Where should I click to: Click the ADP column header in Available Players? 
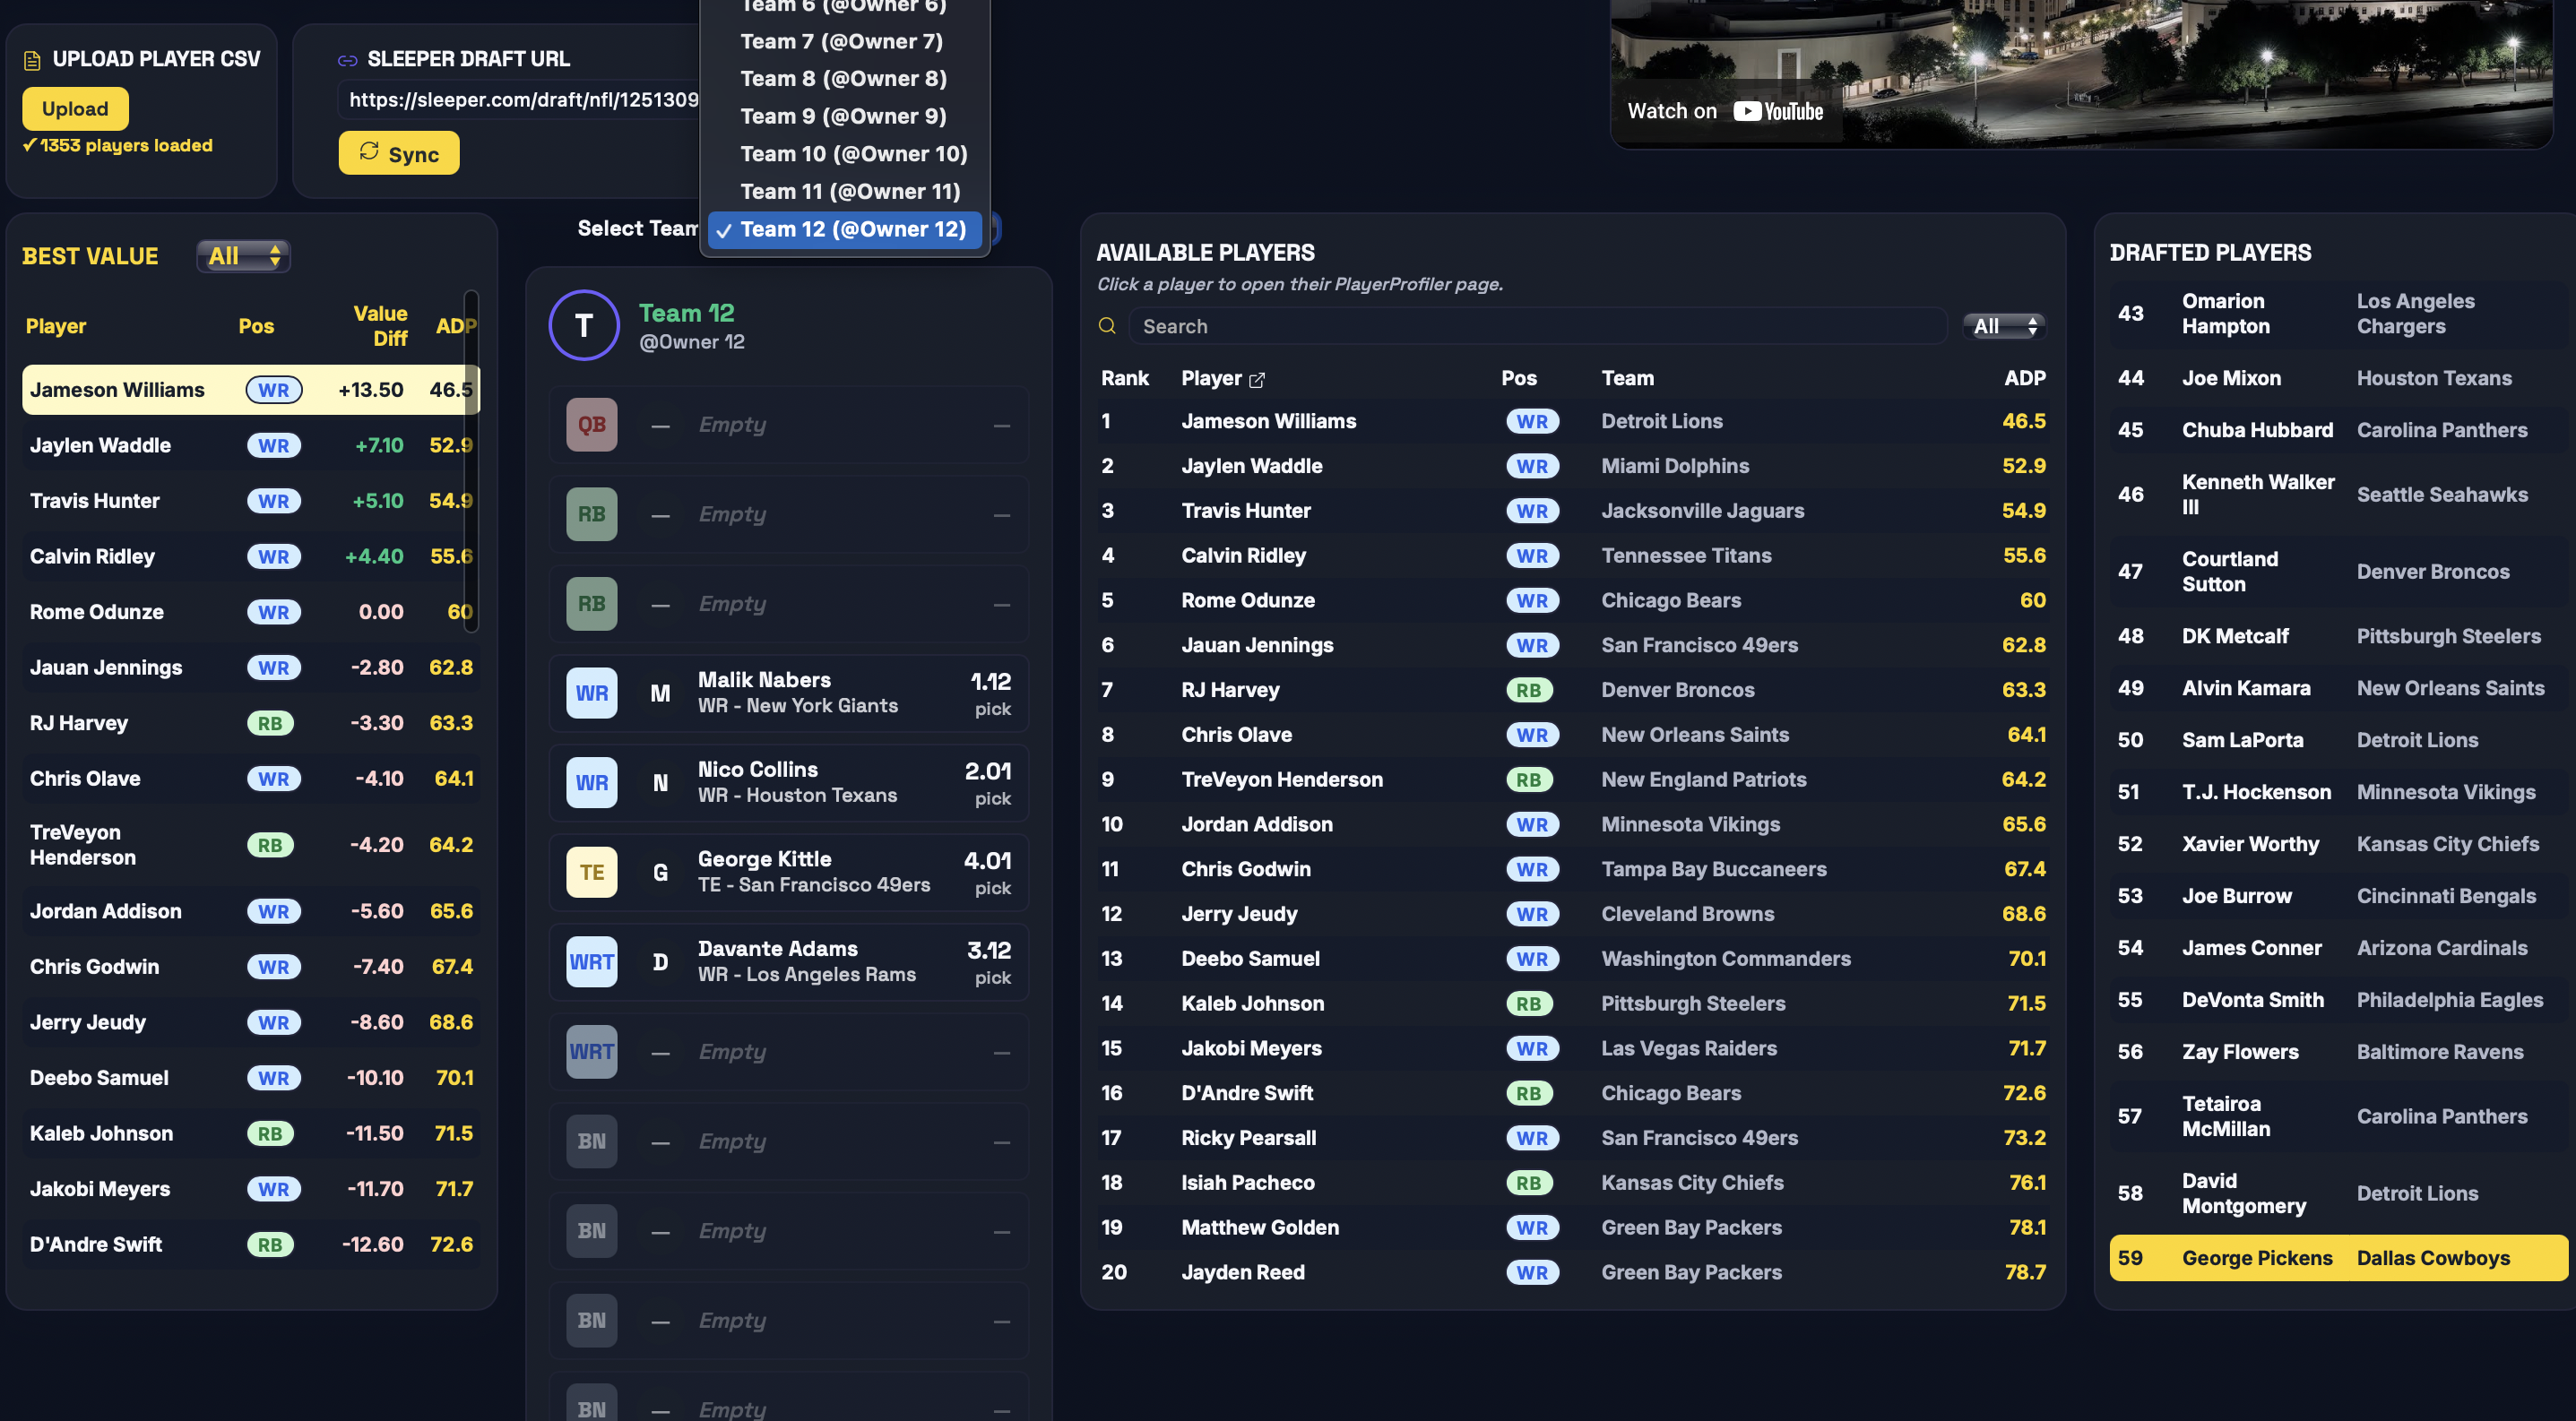(2024, 379)
